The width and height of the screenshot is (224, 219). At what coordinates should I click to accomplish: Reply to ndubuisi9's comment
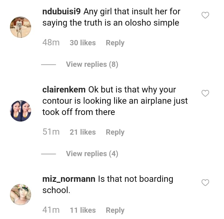pyautogui.click(x=115, y=43)
